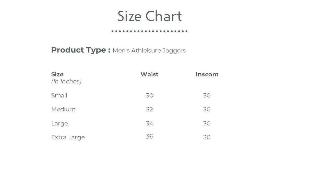Click the (In Inches) note
The width and height of the screenshot is (312, 175).
coord(66,81)
